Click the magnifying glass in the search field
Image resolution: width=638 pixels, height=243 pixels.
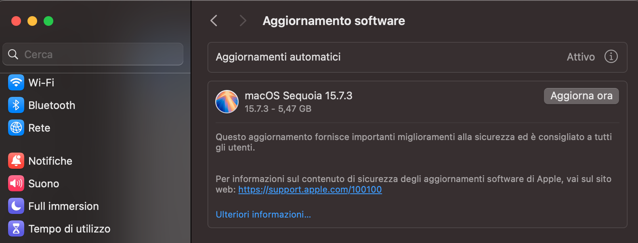(x=13, y=54)
